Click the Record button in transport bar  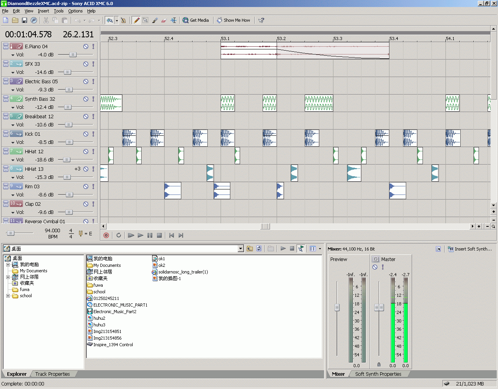[x=106, y=235]
